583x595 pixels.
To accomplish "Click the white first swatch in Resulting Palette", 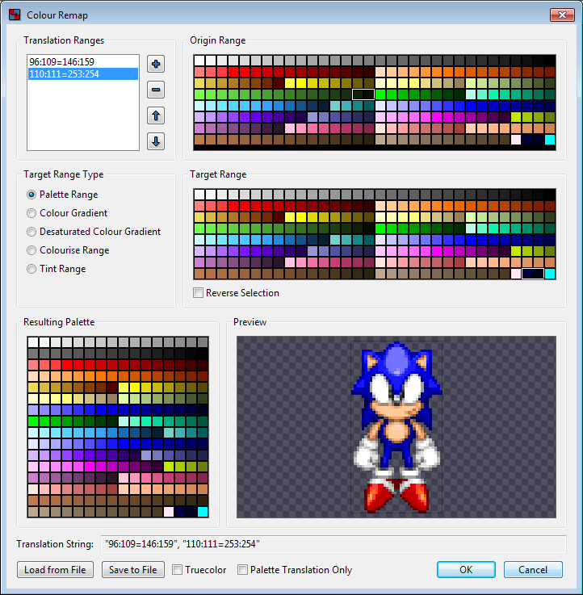I will pos(33,342).
